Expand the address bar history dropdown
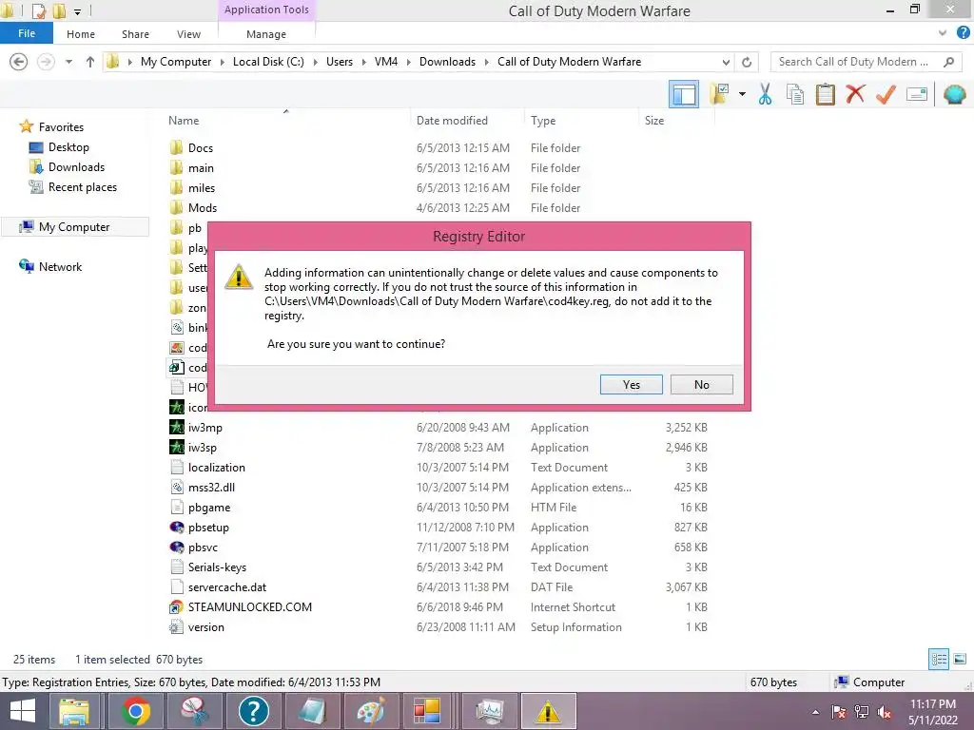The height and width of the screenshot is (730, 974). (x=726, y=62)
